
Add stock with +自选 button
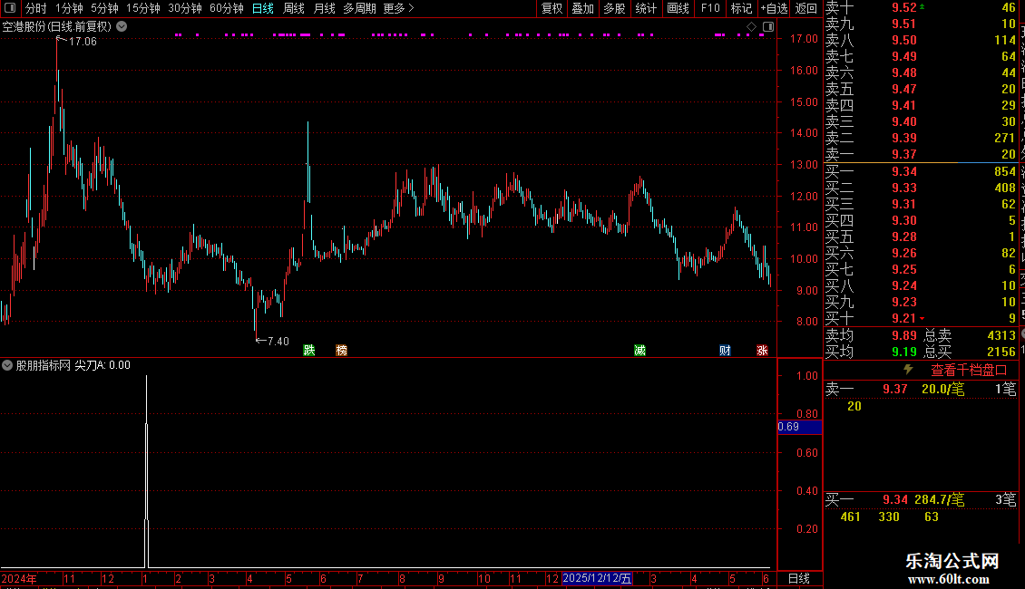coord(774,8)
